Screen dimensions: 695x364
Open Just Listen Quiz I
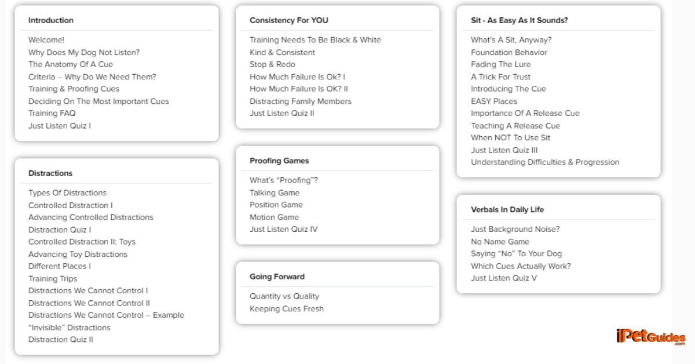[x=60, y=126]
